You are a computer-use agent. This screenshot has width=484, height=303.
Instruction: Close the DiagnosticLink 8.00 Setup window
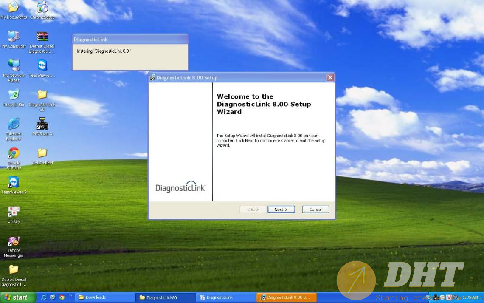[330, 77]
